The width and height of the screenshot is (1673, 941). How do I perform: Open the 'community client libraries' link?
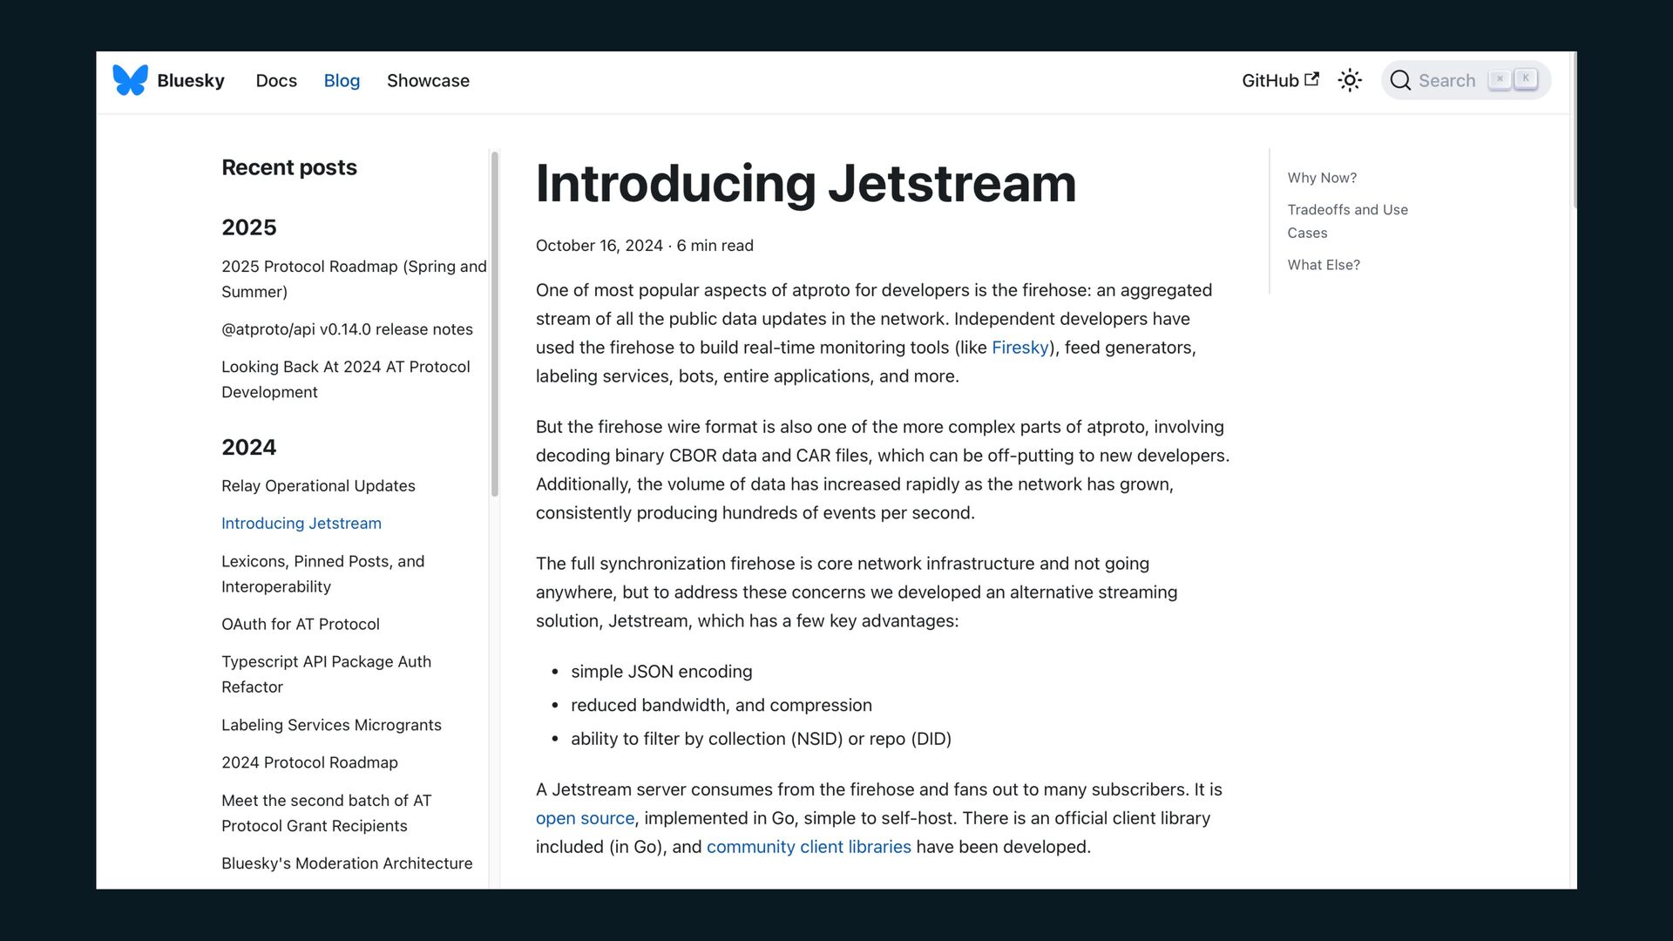pyautogui.click(x=808, y=847)
